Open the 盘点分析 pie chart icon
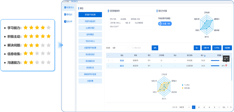Image resolution: width=234 pixels, height=112 pixels. coord(65,21)
